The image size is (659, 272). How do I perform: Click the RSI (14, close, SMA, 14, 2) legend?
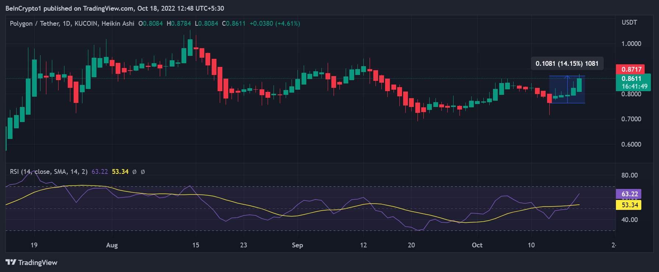click(x=49, y=172)
